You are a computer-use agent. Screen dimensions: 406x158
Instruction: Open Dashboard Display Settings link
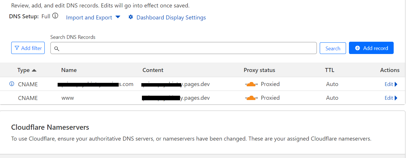(171, 17)
